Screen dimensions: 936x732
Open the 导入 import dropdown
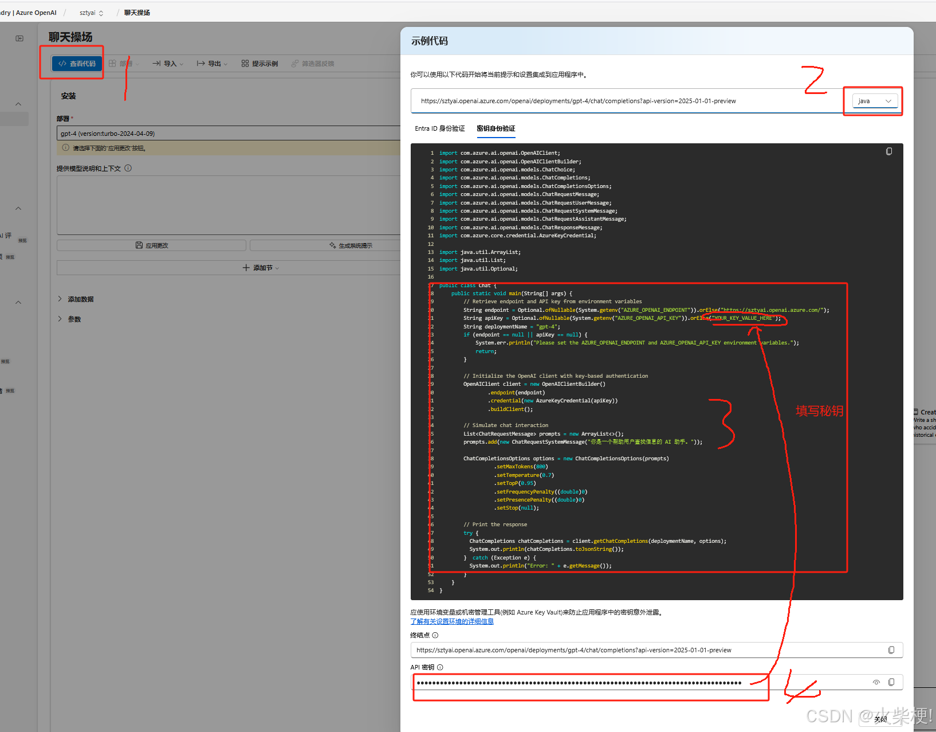click(x=168, y=64)
